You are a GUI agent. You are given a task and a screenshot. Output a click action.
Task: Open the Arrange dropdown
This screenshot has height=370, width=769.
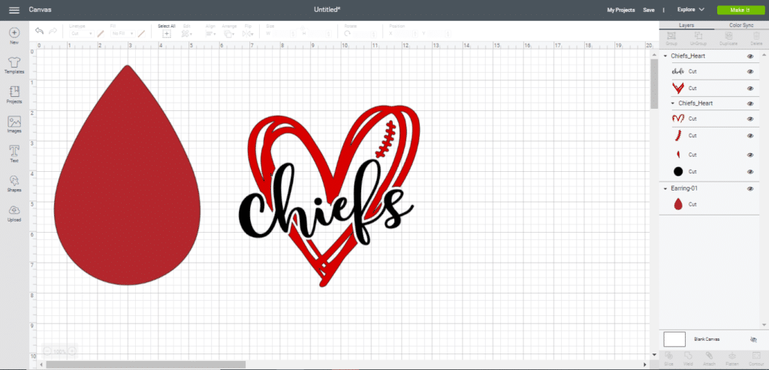coord(229,34)
